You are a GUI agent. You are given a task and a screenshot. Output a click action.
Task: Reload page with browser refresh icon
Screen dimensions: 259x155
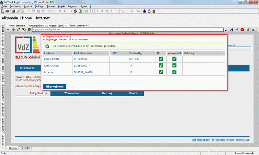tap(247, 30)
